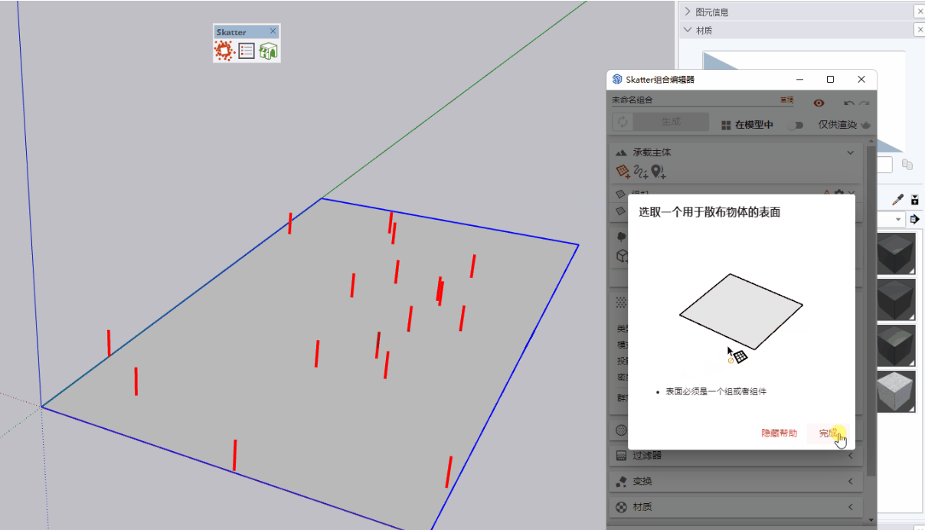Click the add curve host icon

point(641,172)
